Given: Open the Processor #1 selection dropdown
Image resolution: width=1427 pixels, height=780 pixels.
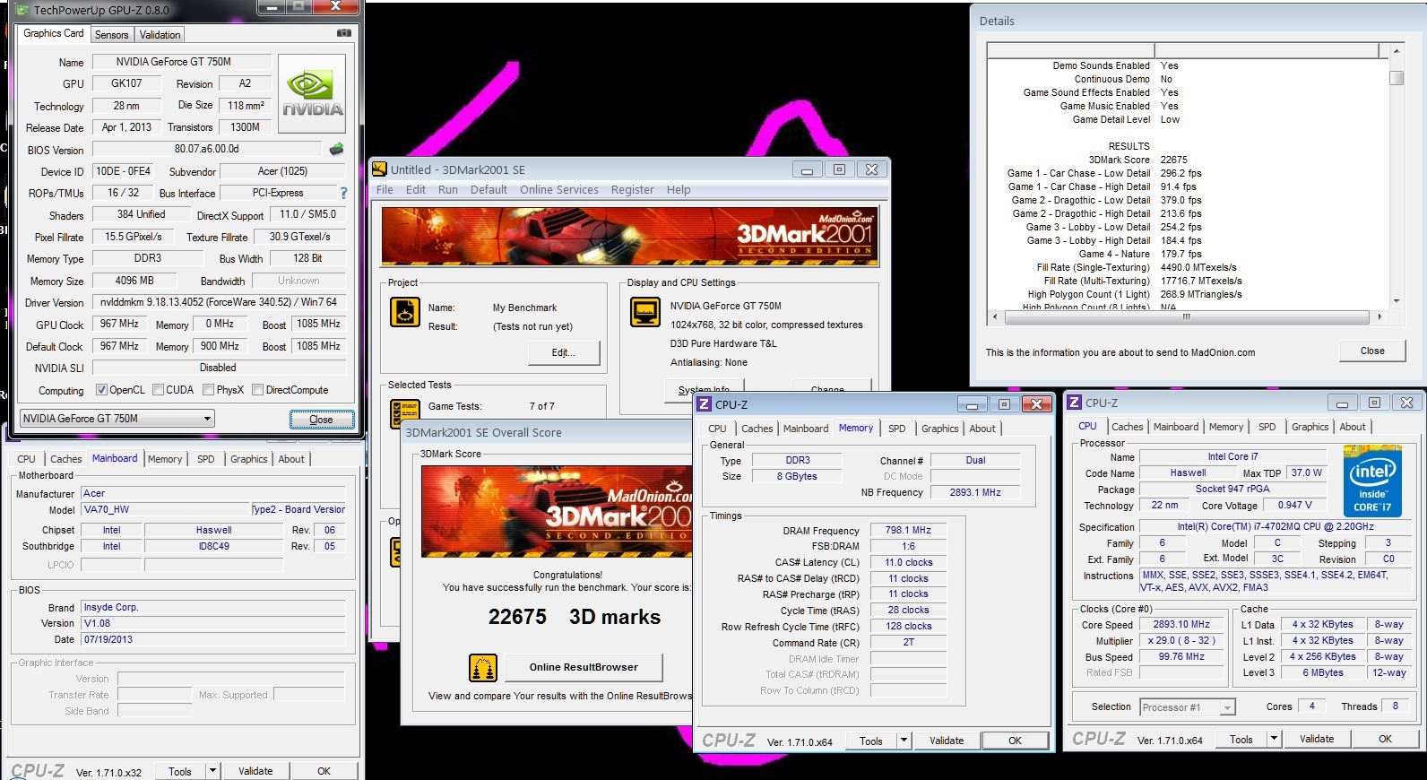Looking at the screenshot, I should point(1188,707).
